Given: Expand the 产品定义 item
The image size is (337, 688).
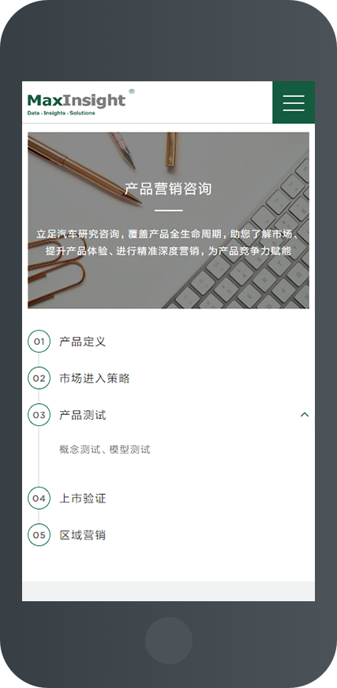Looking at the screenshot, I should (83, 342).
